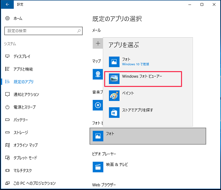This screenshot has height=190, width=221.
Task: Click the 既定のアプリの選択 heading
Action: point(117,19)
